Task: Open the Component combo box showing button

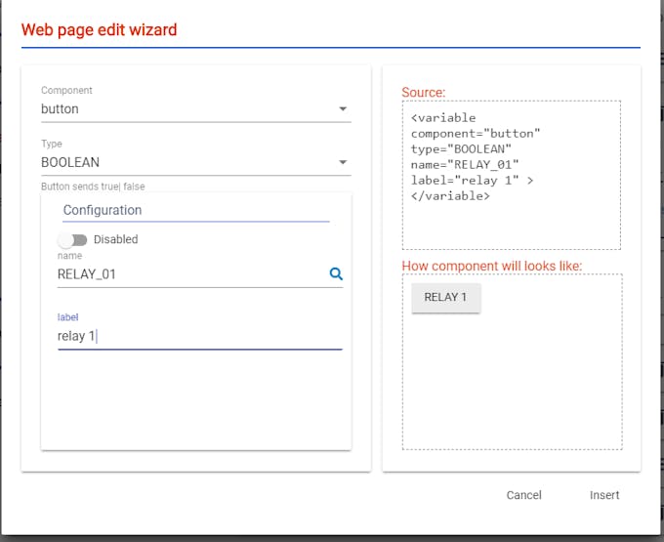Action: (x=196, y=109)
